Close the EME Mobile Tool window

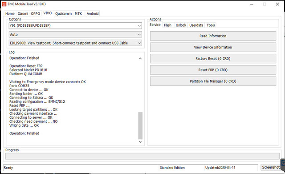(x=277, y=4)
